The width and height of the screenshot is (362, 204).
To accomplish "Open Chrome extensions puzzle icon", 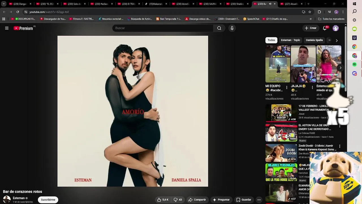I will click(x=319, y=12).
